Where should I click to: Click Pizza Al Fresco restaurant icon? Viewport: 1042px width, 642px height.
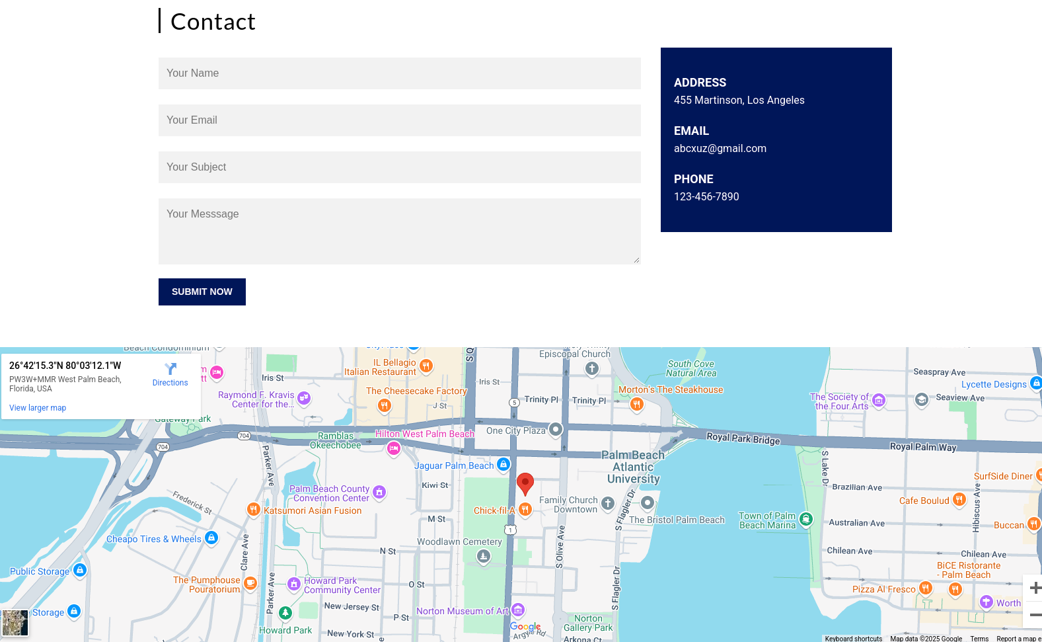[x=926, y=588]
